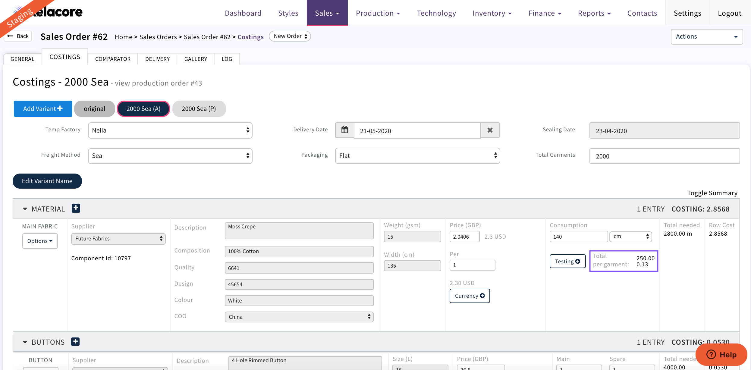Screen dimensions: 751x370
Task: Click the add Buttons entry plus icon
Action: (75, 342)
